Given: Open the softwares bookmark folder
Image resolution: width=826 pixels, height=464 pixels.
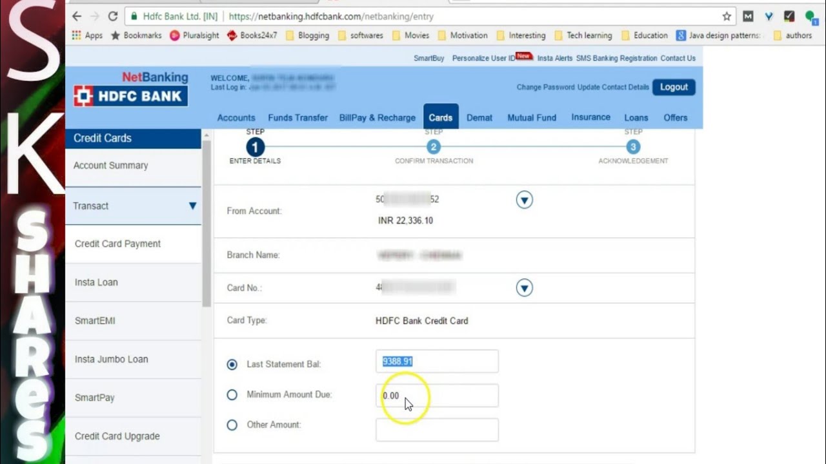Looking at the screenshot, I should 360,35.
